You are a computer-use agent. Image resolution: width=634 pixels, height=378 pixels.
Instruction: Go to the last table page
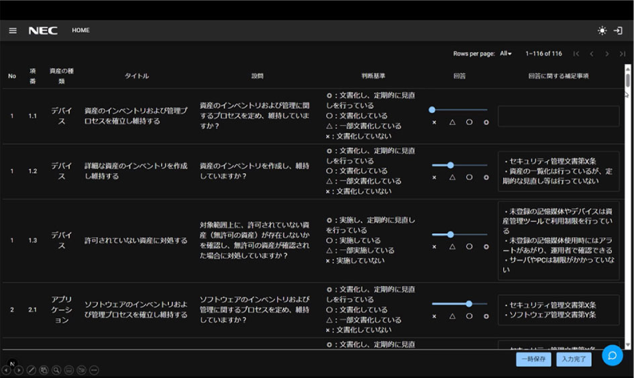(623, 54)
